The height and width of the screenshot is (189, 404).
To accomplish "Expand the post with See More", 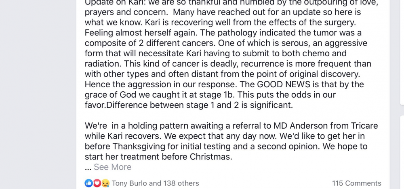I will click(x=113, y=167).
